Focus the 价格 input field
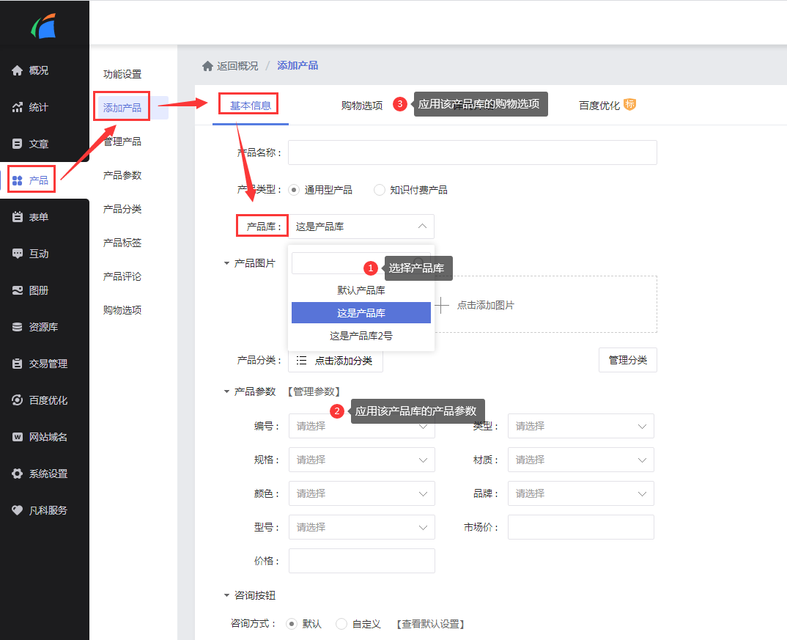This screenshot has height=640, width=787. coord(362,561)
